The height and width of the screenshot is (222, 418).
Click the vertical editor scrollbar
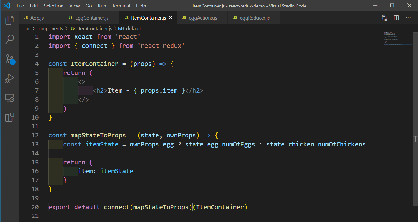coord(415,118)
